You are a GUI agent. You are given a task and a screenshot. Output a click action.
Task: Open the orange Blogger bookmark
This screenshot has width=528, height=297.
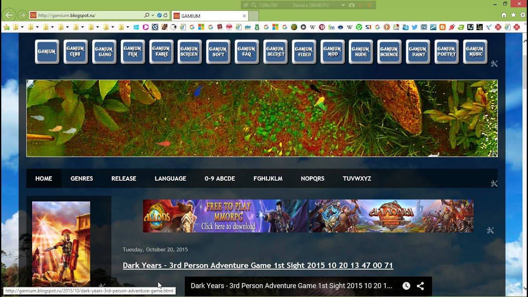click(443, 27)
